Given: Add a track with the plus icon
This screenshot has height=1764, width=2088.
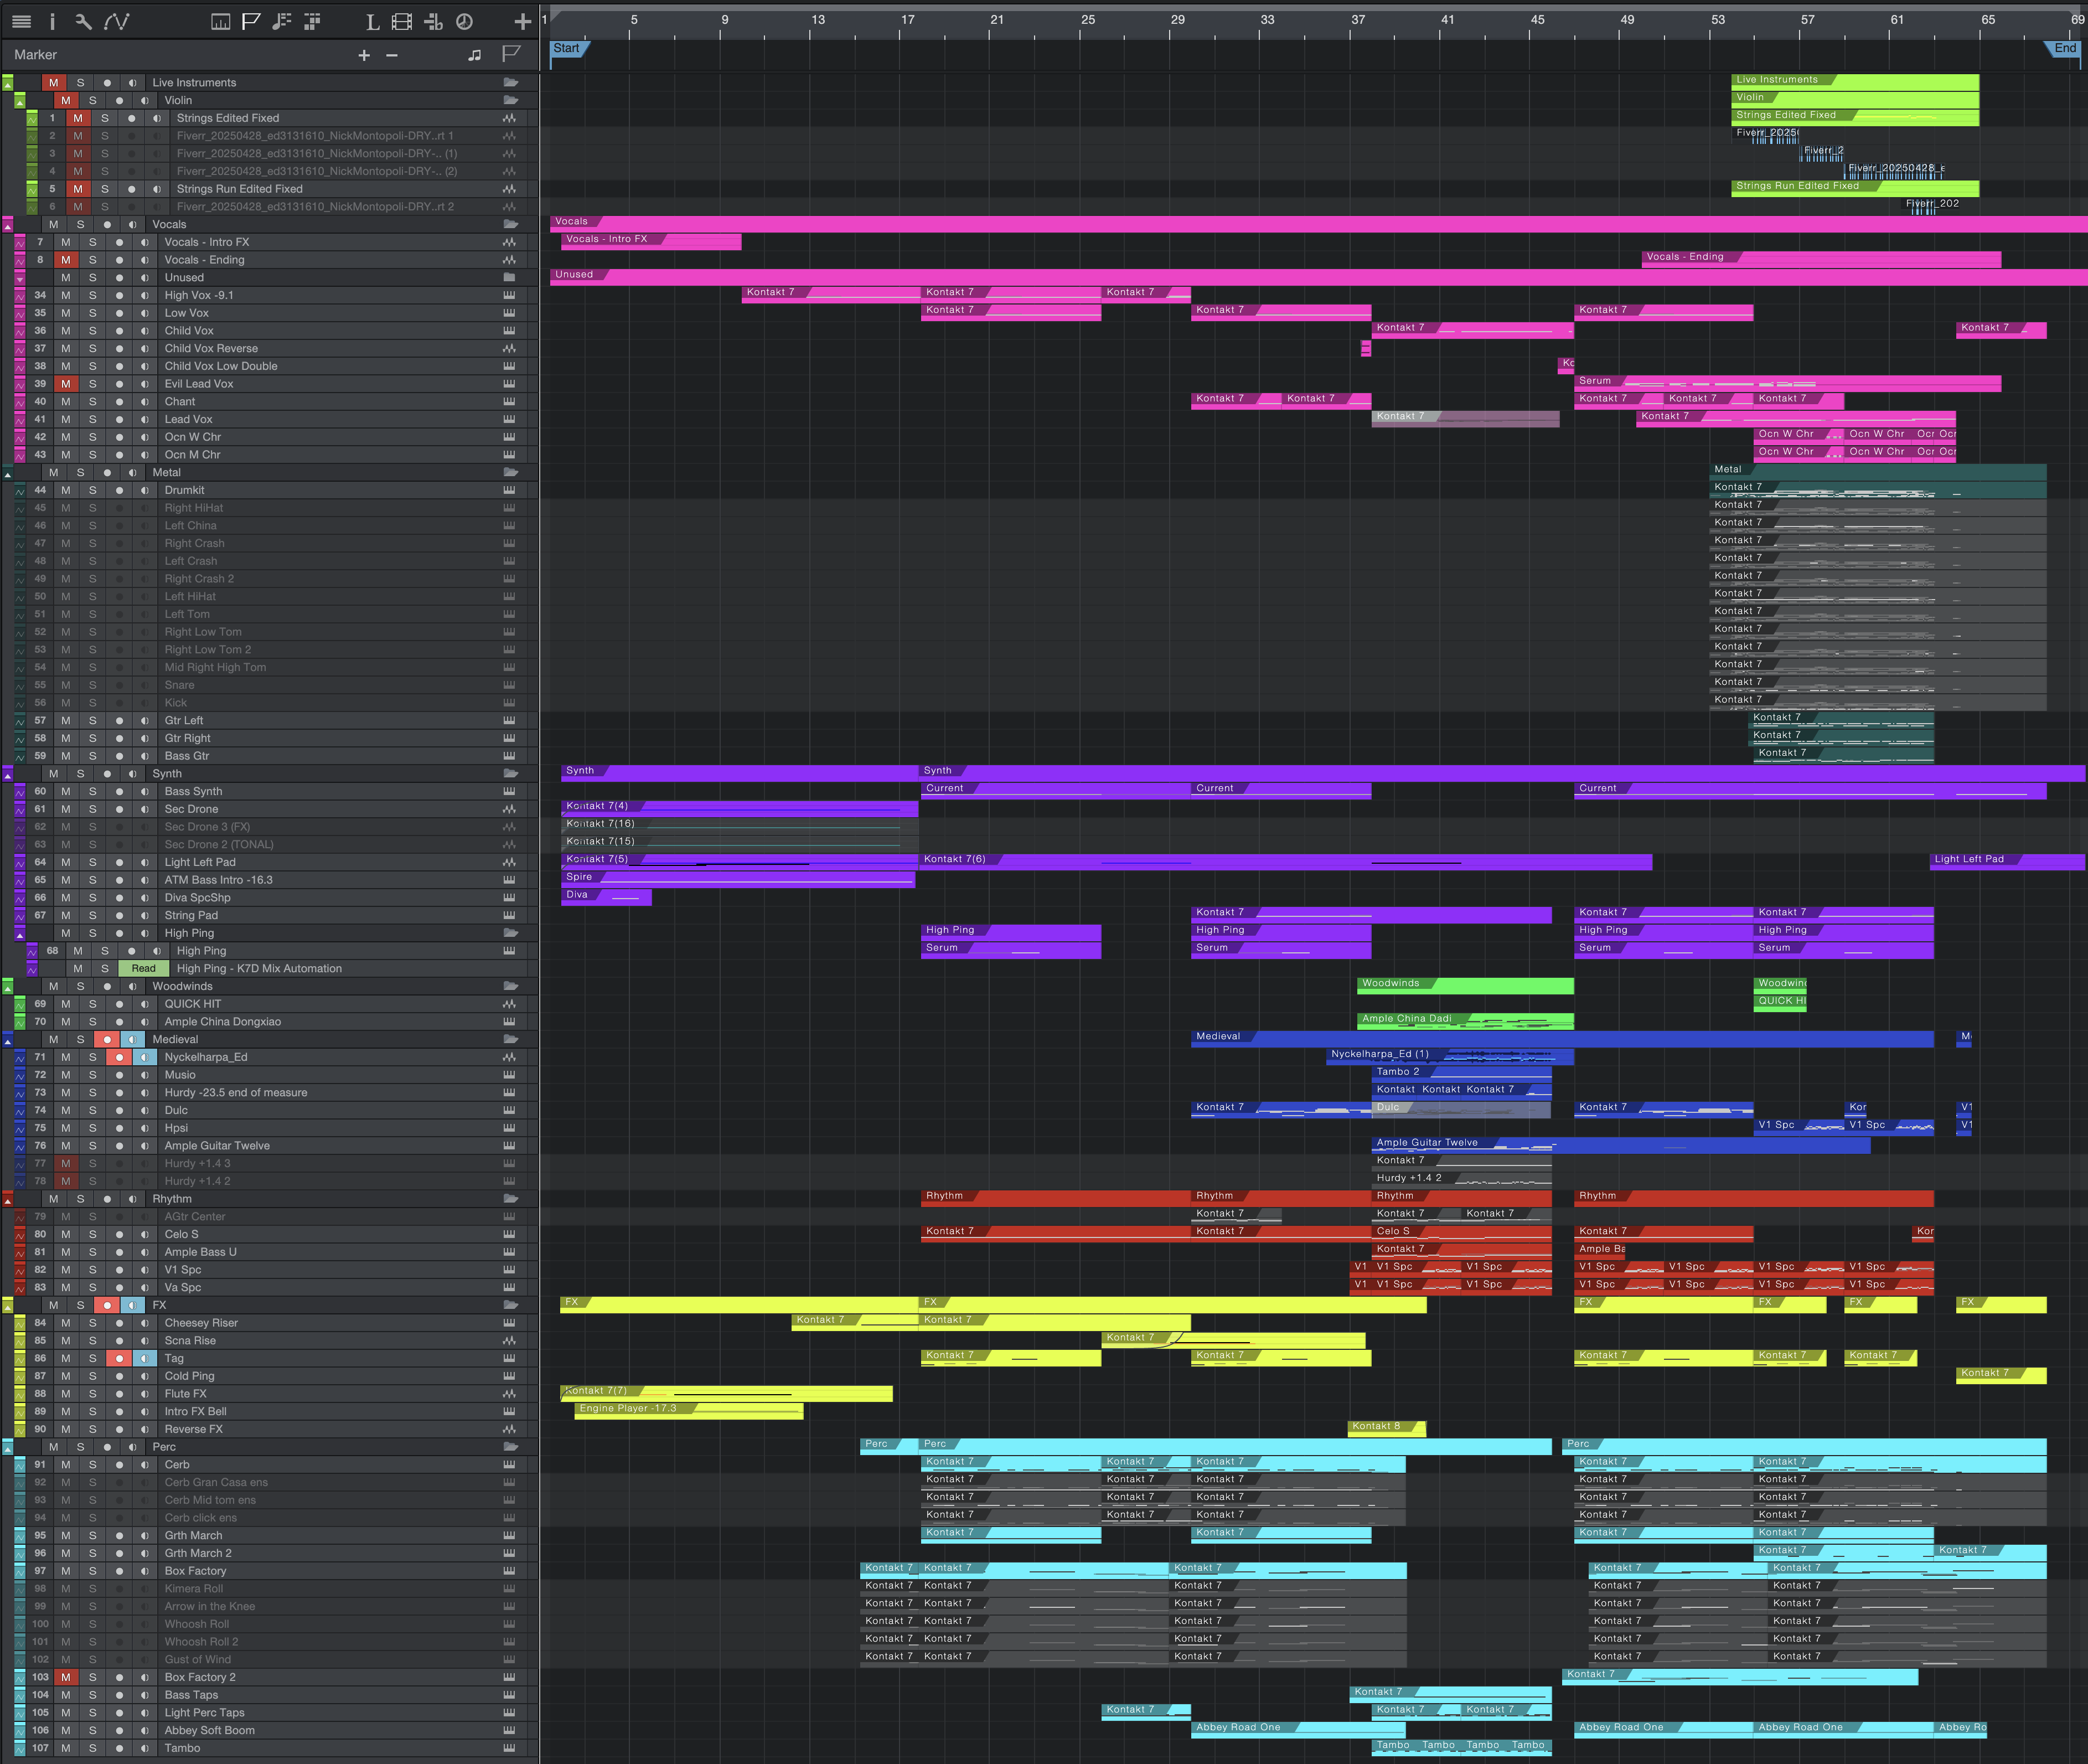Looking at the screenshot, I should [x=523, y=21].
